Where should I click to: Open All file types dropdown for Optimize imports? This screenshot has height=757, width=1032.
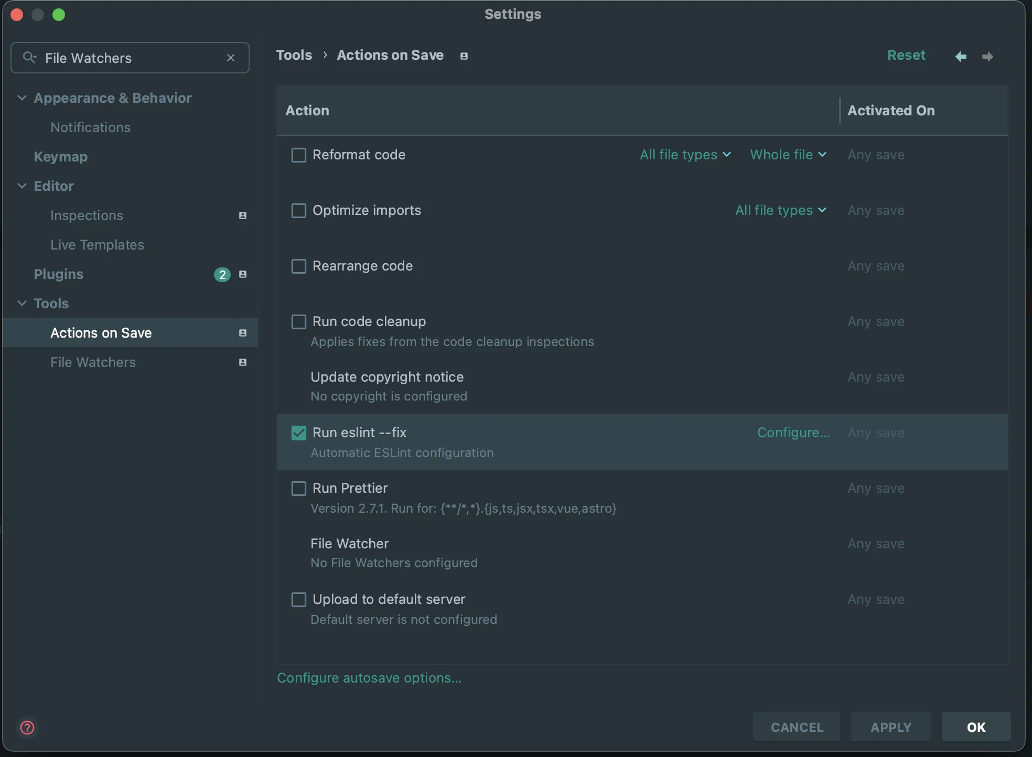(x=781, y=210)
